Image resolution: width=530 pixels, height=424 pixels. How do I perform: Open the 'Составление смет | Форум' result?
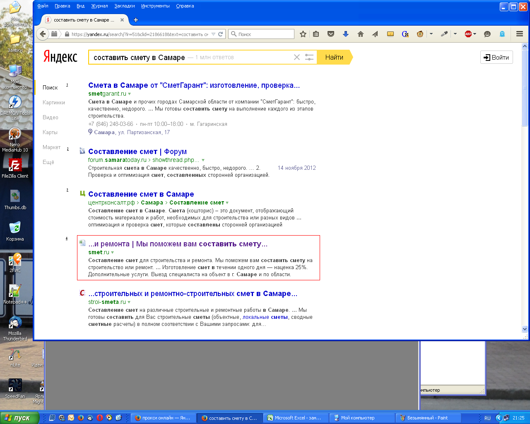point(137,152)
